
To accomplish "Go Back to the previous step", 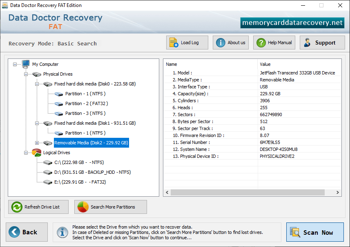I will (x=27, y=232).
